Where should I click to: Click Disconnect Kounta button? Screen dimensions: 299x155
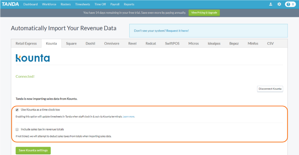[270, 89]
